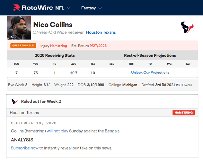This screenshot has height=160, width=203.
Task: Click the average value 10.7
Action: 74,73
